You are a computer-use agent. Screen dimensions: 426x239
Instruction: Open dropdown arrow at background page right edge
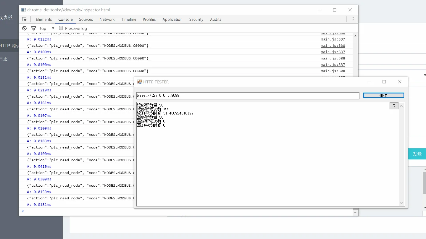tap(425, 75)
